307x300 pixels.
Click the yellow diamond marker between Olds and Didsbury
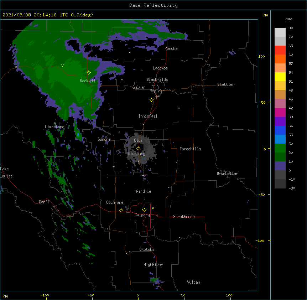(x=138, y=148)
